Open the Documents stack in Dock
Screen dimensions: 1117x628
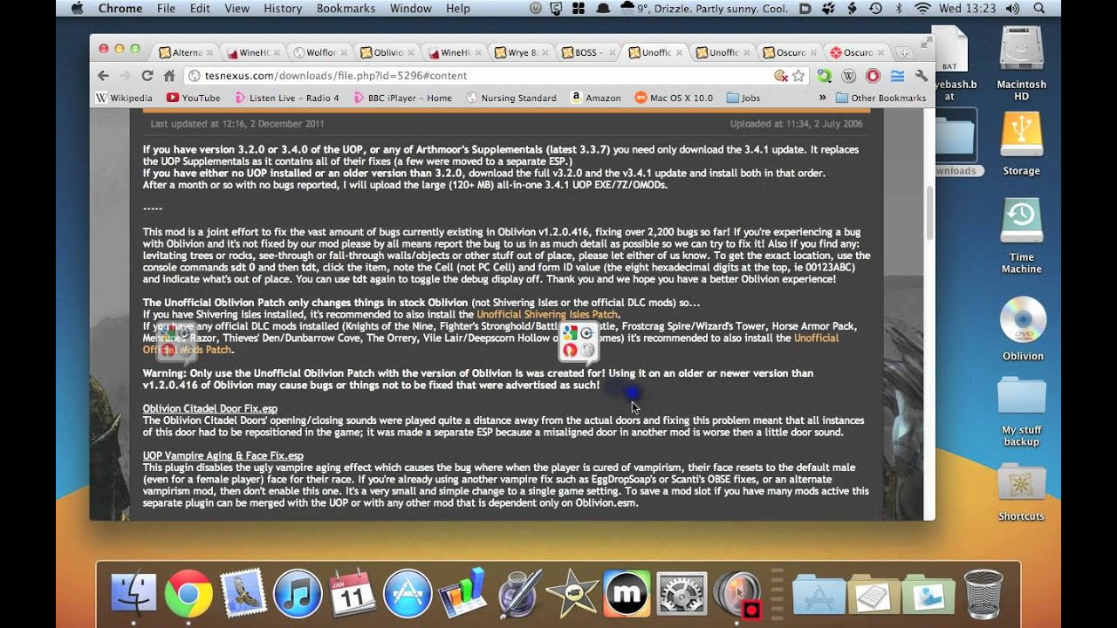tap(874, 594)
